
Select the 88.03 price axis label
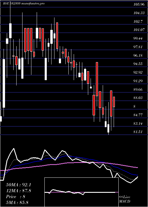coord(139,98)
